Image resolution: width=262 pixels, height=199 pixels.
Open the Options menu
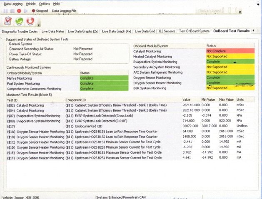tap(44, 3)
